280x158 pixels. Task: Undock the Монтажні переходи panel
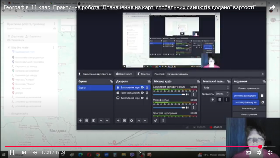(229, 81)
